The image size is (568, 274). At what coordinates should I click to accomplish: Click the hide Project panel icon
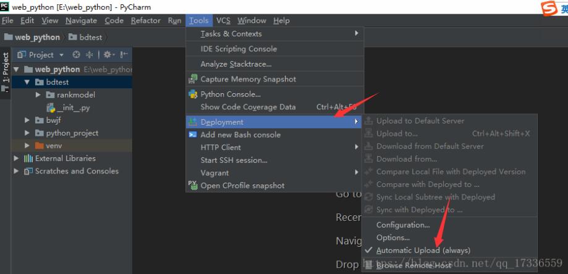coord(124,55)
